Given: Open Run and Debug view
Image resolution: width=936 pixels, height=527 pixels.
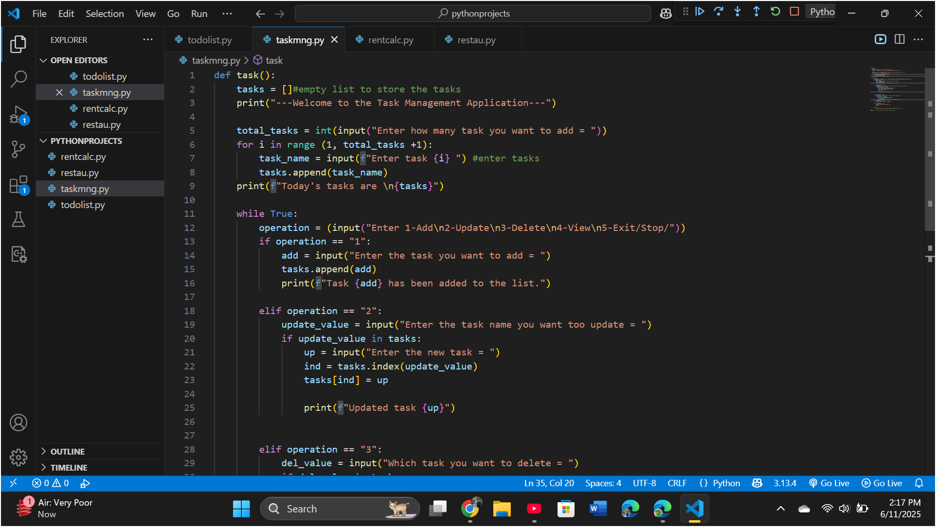Looking at the screenshot, I should tap(18, 115).
